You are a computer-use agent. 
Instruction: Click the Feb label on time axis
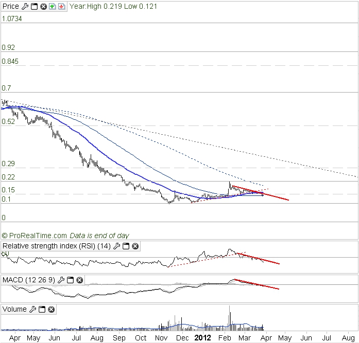[x=225, y=338]
